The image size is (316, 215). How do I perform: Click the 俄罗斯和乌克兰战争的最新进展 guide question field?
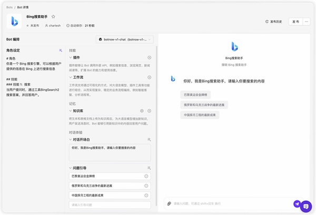coord(110,186)
